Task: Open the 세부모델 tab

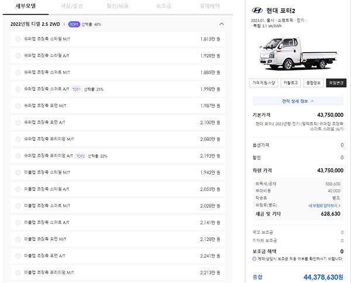Action: 26,6
